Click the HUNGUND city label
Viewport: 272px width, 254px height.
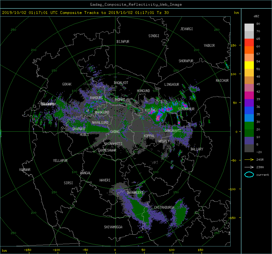[x=143, y=91]
